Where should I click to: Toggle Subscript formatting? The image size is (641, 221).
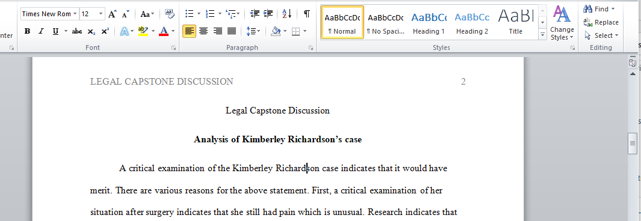pos(91,31)
